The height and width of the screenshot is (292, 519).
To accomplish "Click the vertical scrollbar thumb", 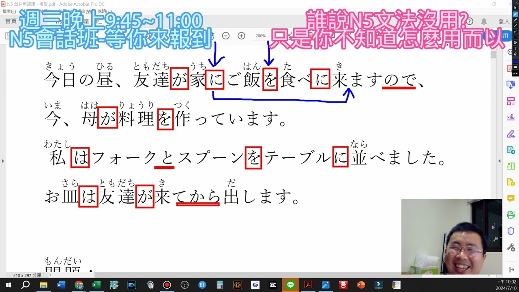I will pyautogui.click(x=493, y=55).
